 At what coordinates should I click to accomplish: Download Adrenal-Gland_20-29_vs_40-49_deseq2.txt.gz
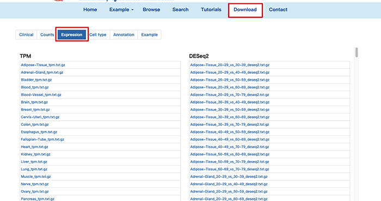click(229, 184)
